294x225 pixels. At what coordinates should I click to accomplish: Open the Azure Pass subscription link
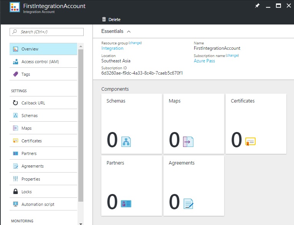204,61
